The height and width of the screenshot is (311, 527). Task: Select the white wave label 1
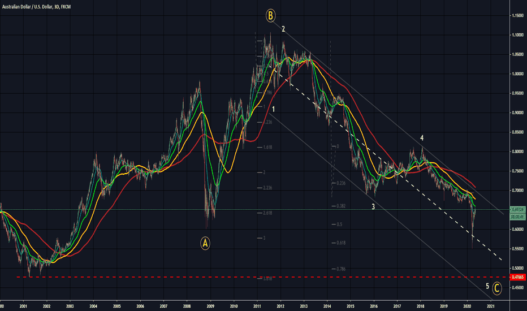(274, 109)
